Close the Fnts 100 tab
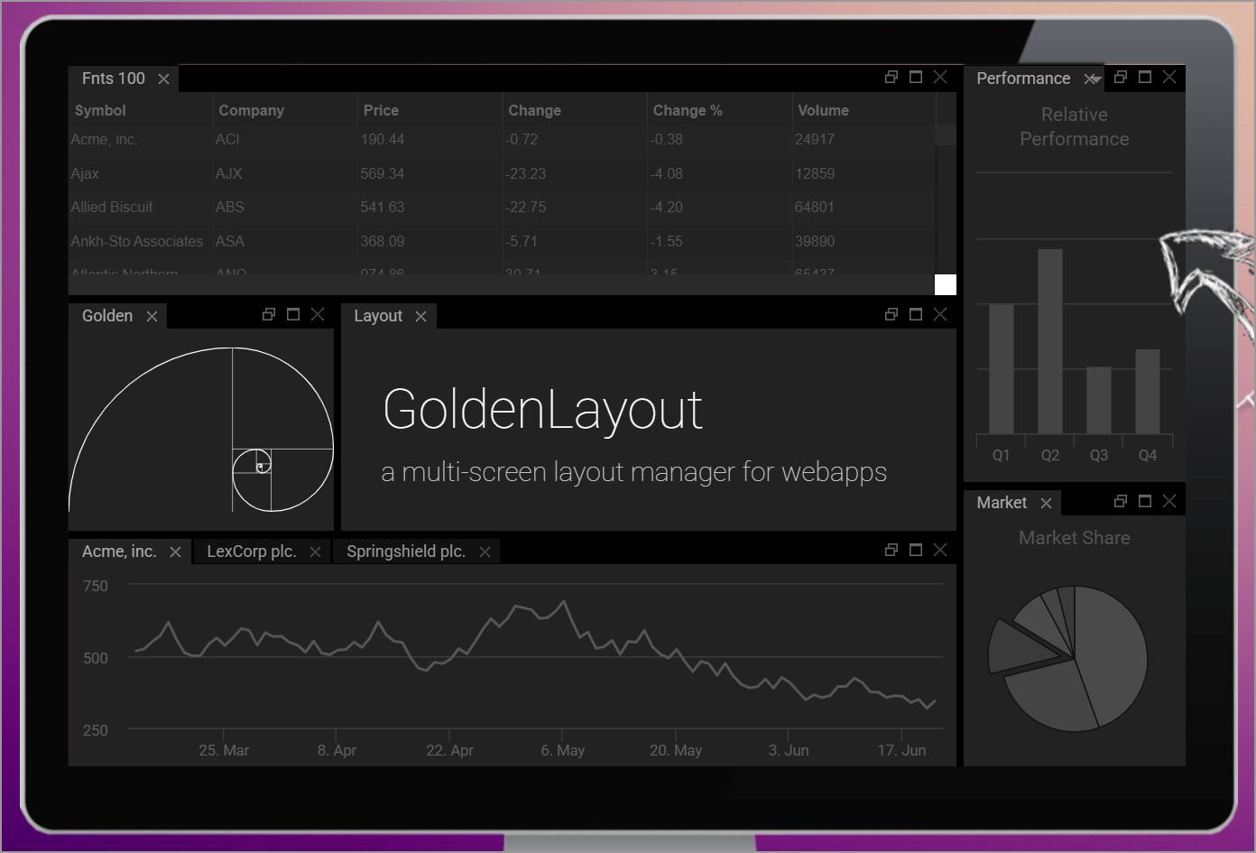The width and height of the screenshot is (1256, 853). coord(163,79)
